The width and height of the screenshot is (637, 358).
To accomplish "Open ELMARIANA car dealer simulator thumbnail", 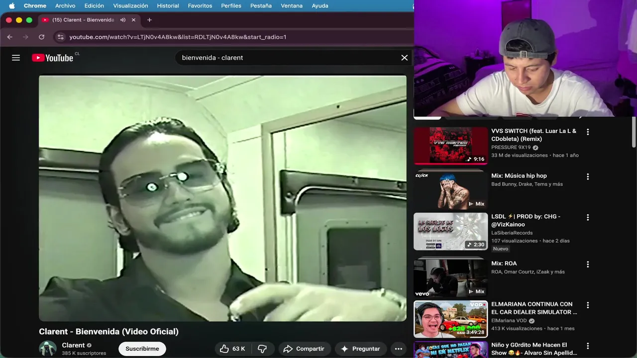I will tap(451, 319).
